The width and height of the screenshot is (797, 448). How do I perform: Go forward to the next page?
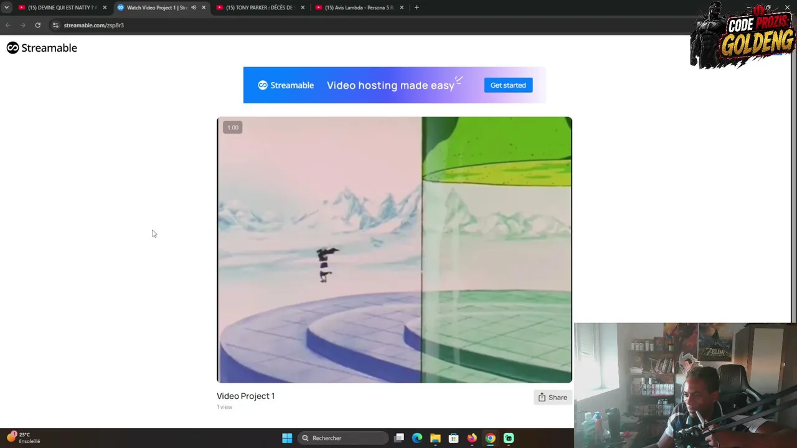23,25
